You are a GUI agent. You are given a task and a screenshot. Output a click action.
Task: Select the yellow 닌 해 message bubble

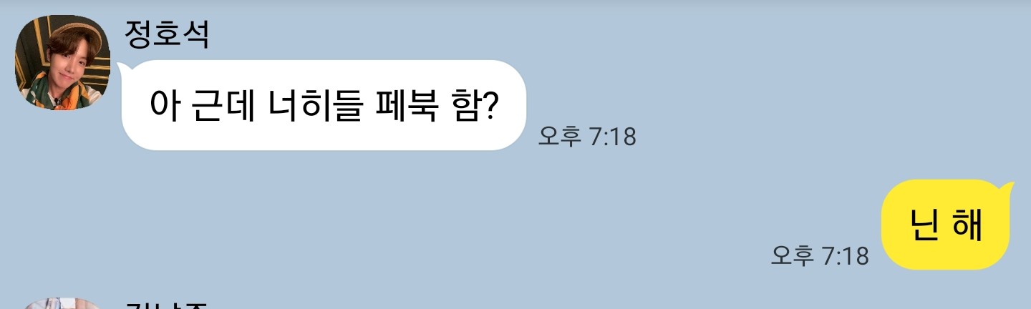pyautogui.click(x=948, y=225)
